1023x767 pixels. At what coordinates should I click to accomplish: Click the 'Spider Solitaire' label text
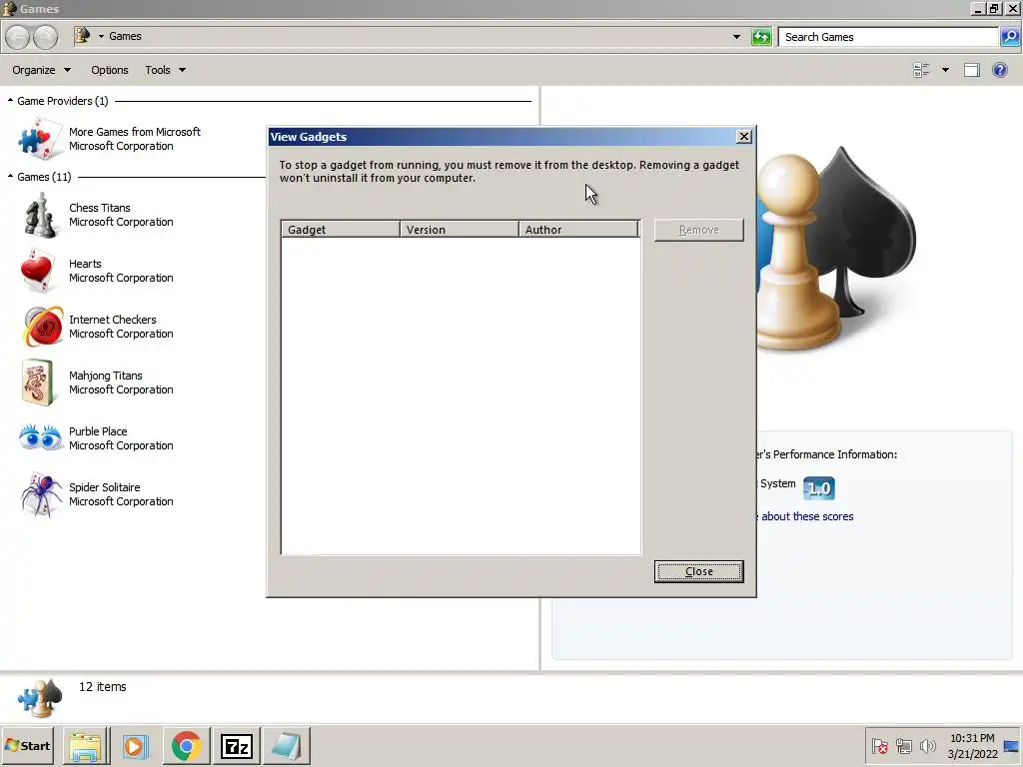104,487
